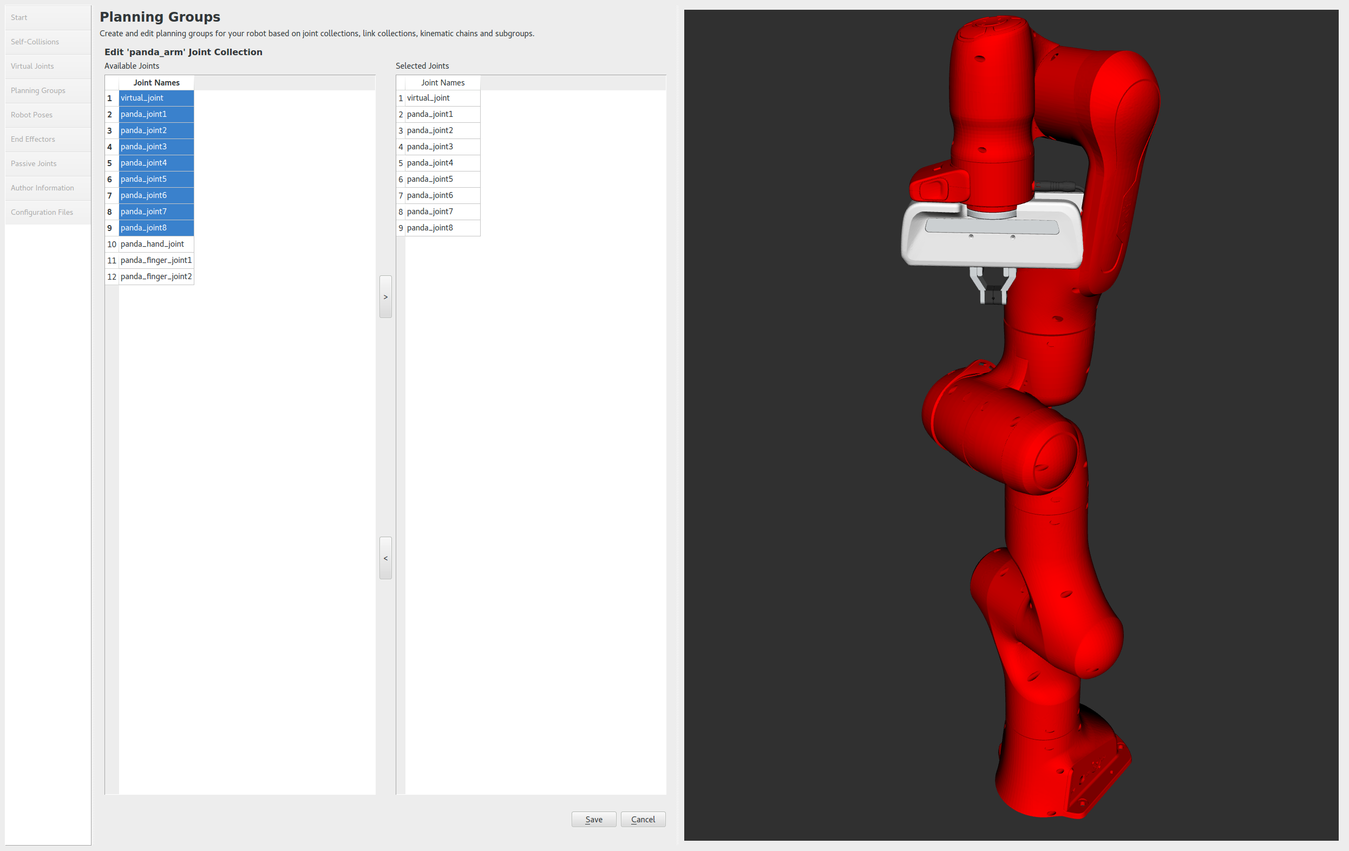Click Joint Names header in Selected Joints

(443, 83)
